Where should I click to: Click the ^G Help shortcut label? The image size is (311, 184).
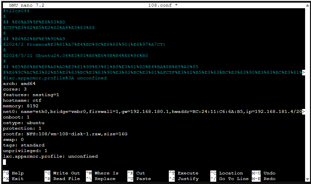tap(13, 173)
